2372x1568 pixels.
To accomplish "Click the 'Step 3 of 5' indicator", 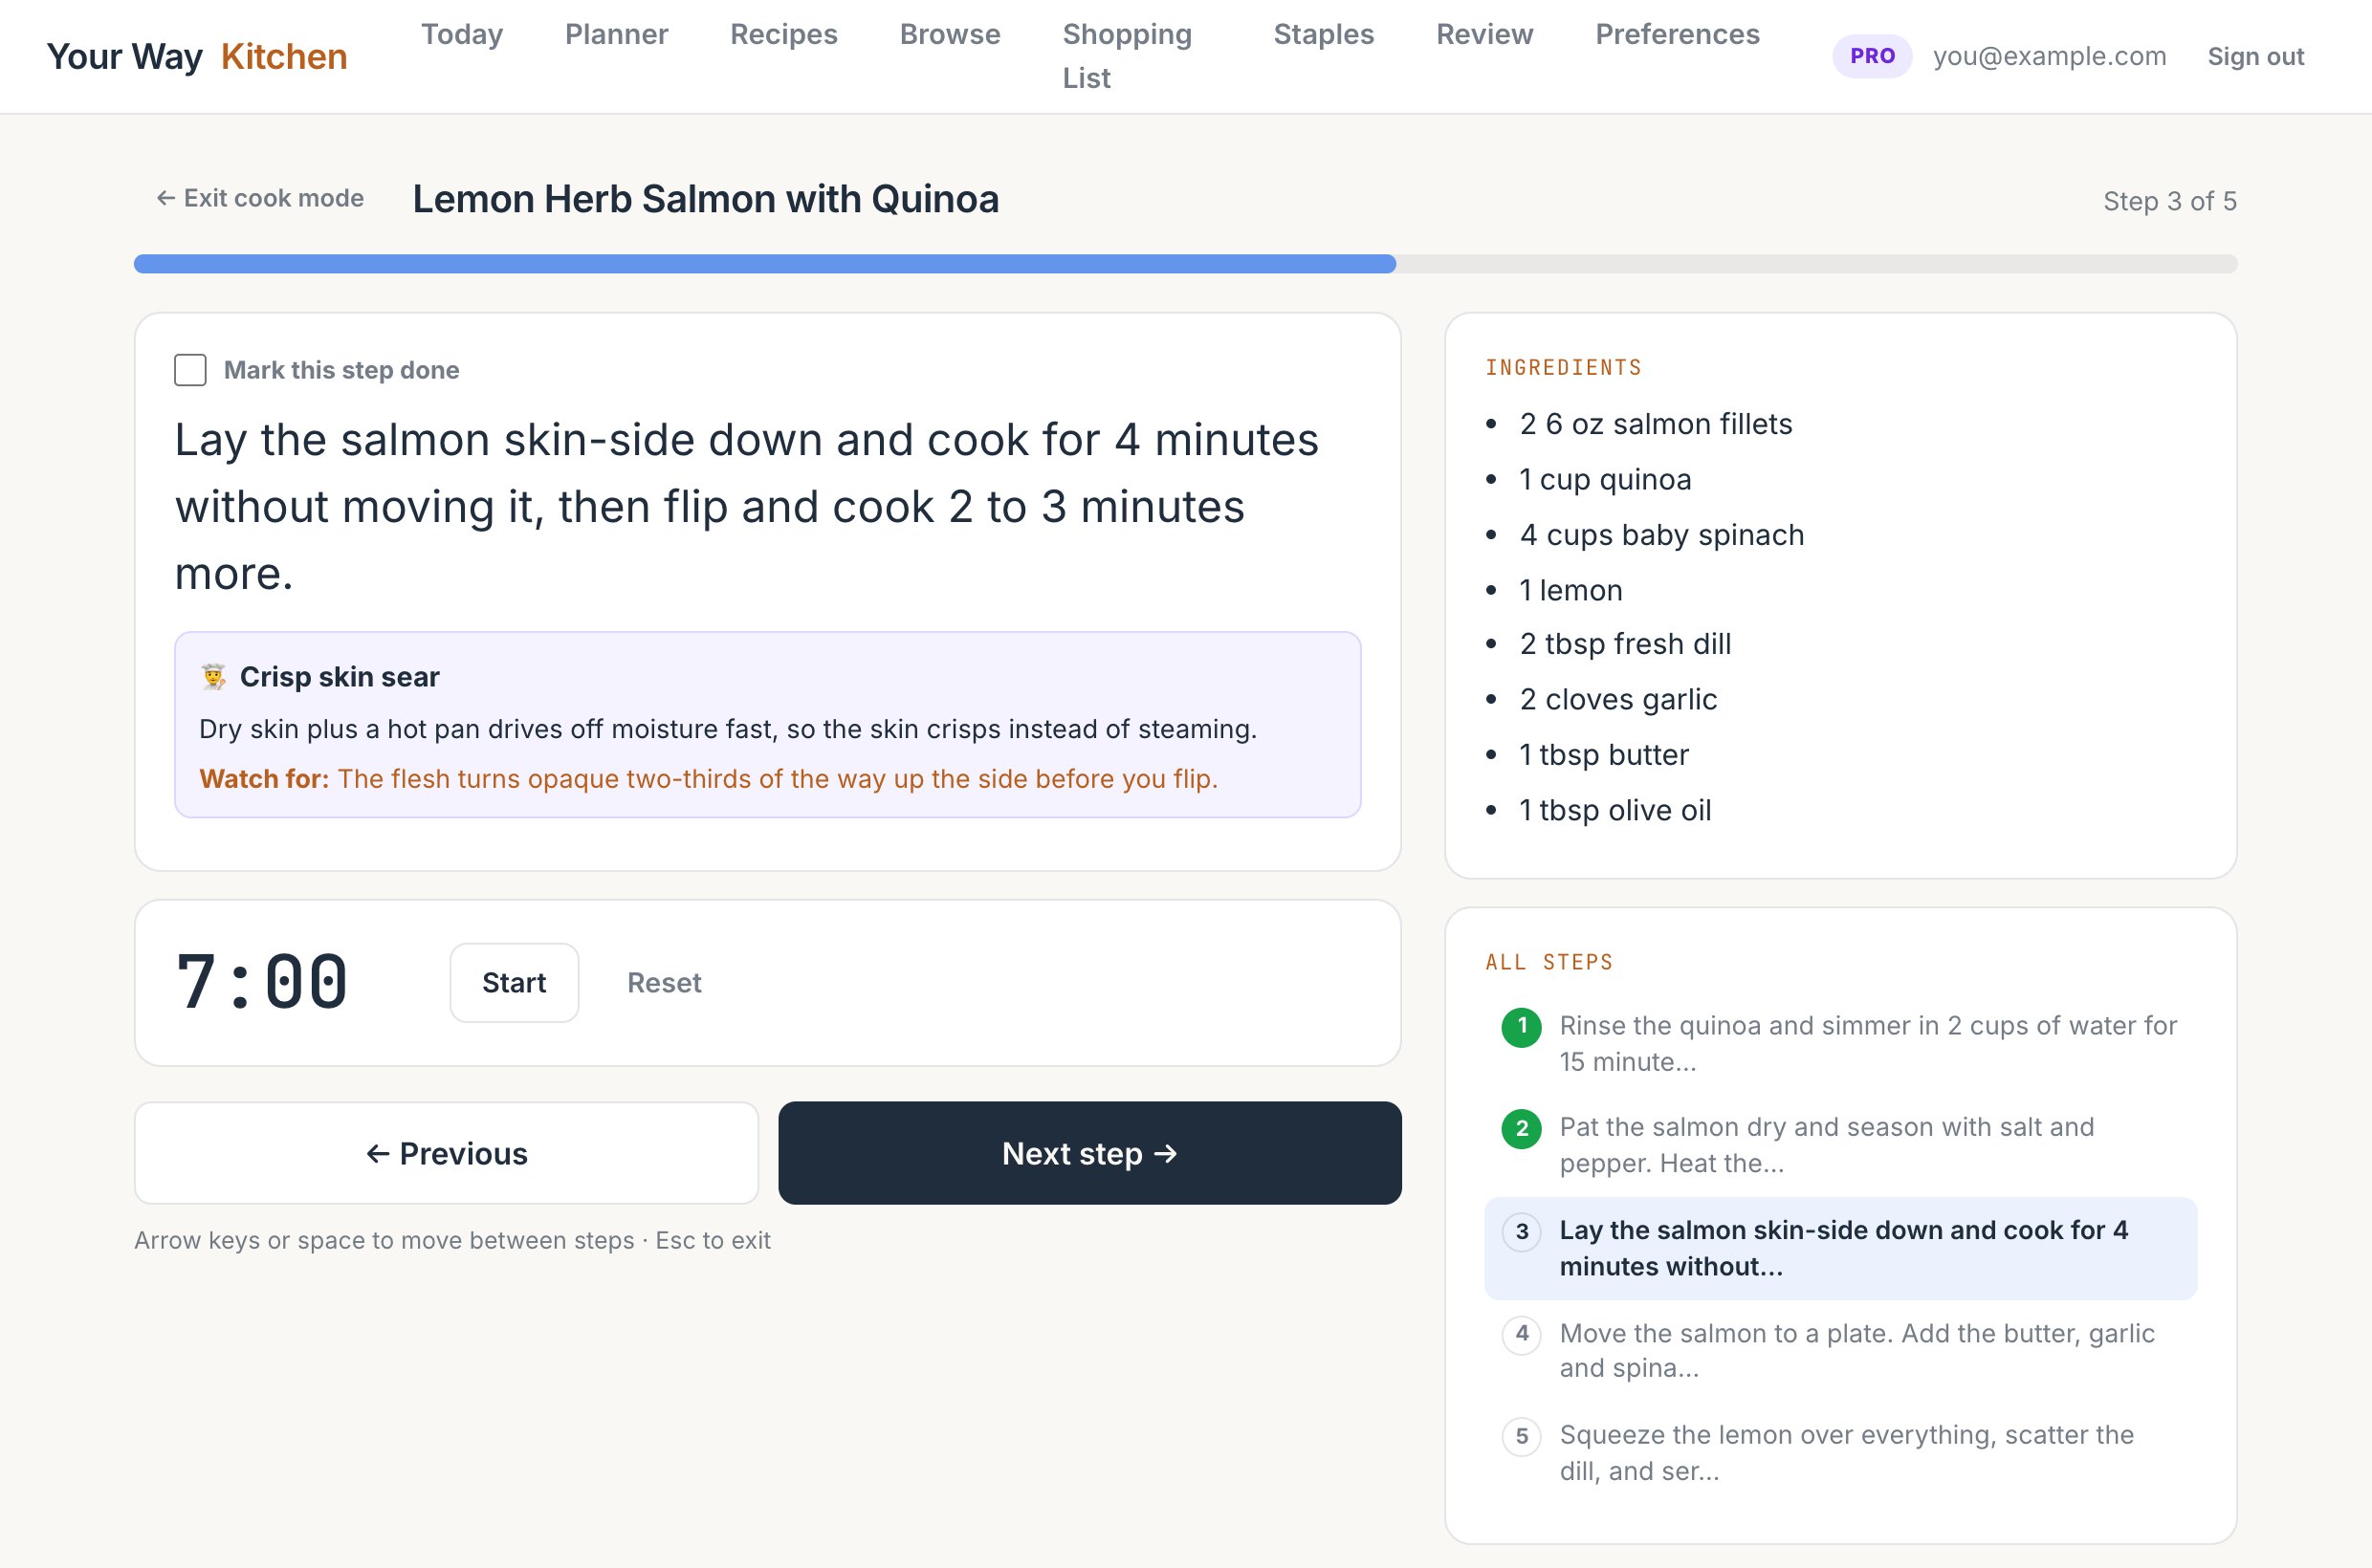I will click(2169, 201).
